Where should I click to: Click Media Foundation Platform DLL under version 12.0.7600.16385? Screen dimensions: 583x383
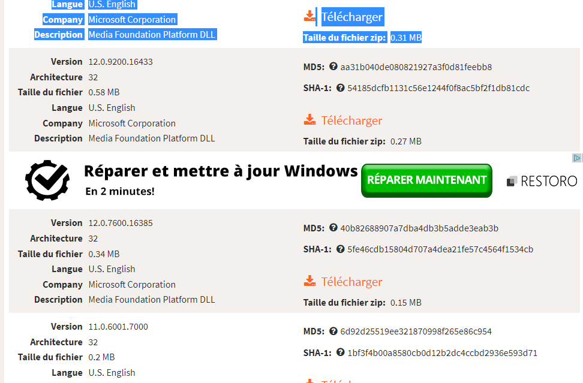(152, 300)
